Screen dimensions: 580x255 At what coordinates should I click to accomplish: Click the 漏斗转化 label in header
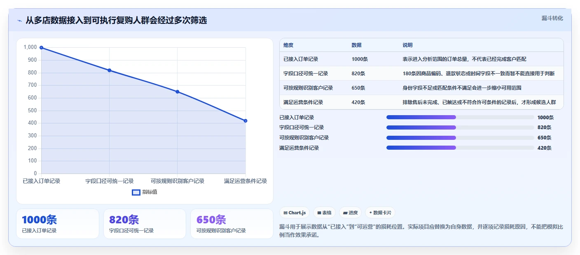(552, 18)
